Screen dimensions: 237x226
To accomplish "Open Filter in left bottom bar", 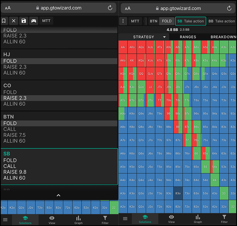I will [105, 220].
